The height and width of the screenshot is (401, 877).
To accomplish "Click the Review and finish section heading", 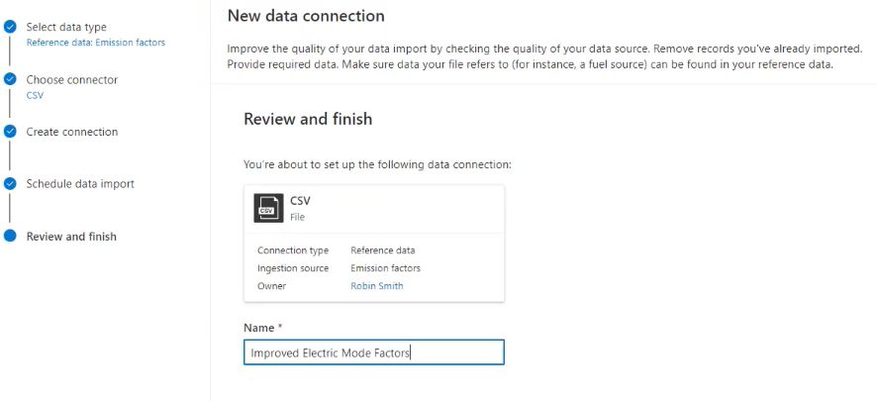I will 308,119.
